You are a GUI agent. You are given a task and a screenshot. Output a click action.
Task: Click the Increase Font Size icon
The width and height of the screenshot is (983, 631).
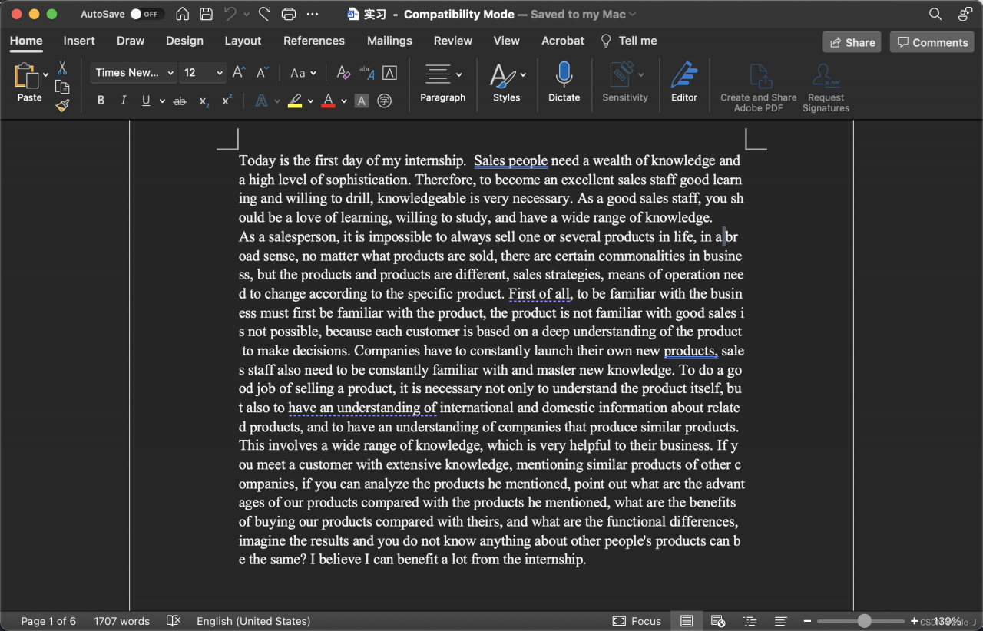tap(239, 73)
